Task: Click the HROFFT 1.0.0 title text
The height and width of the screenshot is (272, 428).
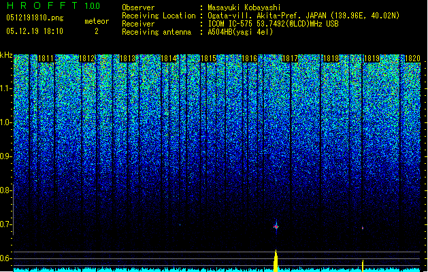Action: pyautogui.click(x=53, y=5)
